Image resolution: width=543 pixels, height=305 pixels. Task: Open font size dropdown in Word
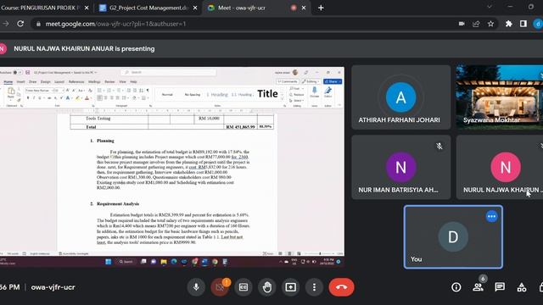59,91
